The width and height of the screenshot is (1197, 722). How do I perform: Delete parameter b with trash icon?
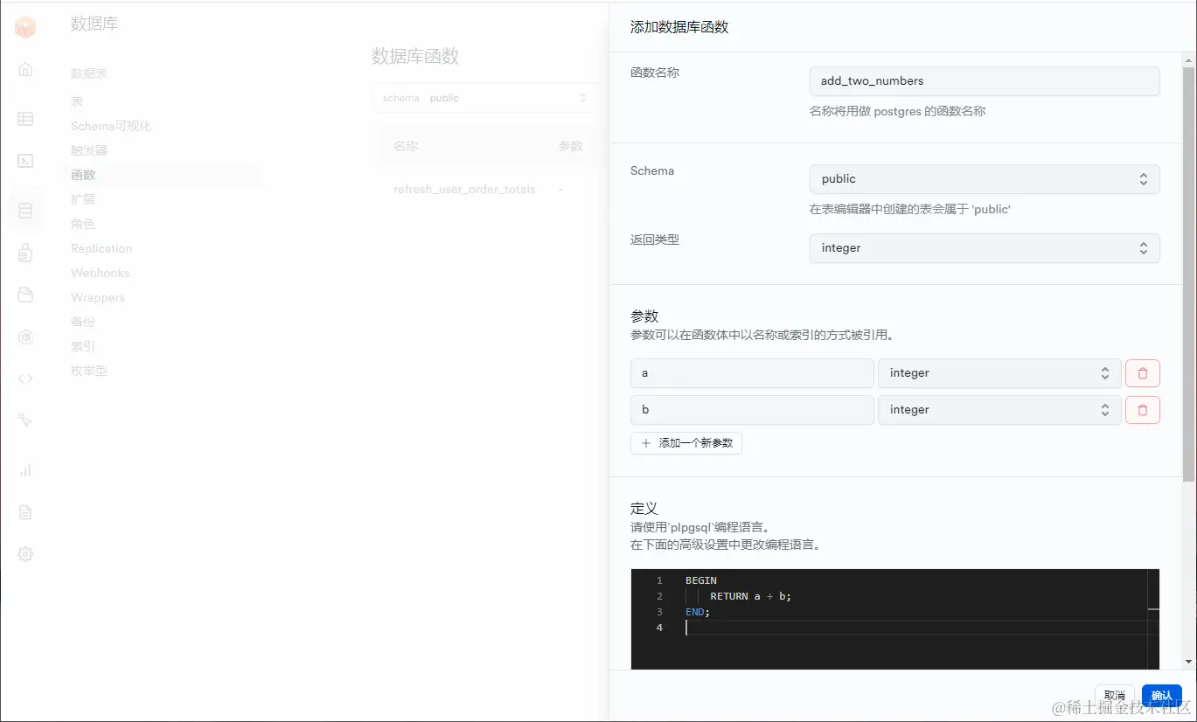(1142, 410)
